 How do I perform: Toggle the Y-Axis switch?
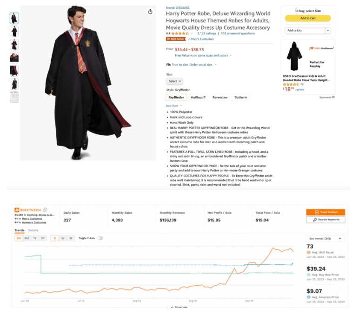[x=100, y=238]
